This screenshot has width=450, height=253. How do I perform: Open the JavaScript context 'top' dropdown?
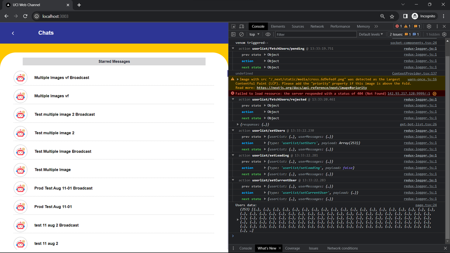(255, 34)
